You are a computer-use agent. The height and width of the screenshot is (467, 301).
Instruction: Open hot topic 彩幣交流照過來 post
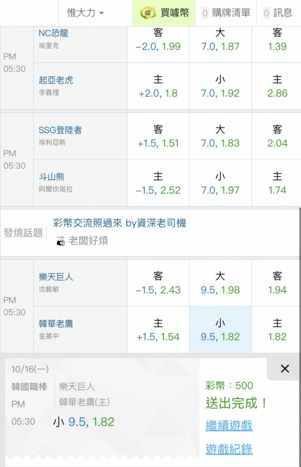point(119,223)
